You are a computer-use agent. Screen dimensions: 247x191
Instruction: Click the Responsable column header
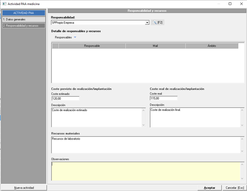click(x=92, y=46)
